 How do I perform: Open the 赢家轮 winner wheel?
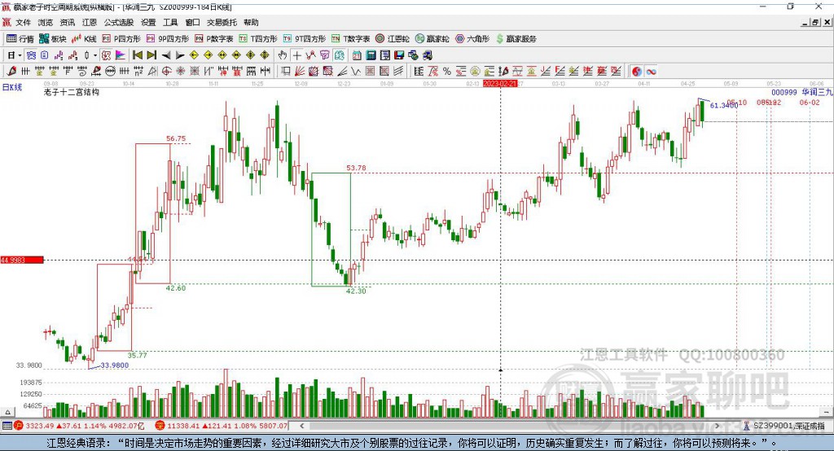432,39
